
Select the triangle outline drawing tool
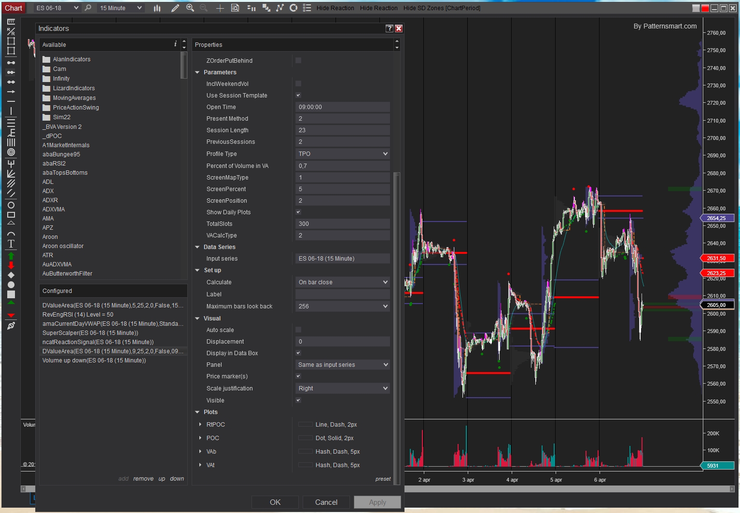pyautogui.click(x=11, y=223)
